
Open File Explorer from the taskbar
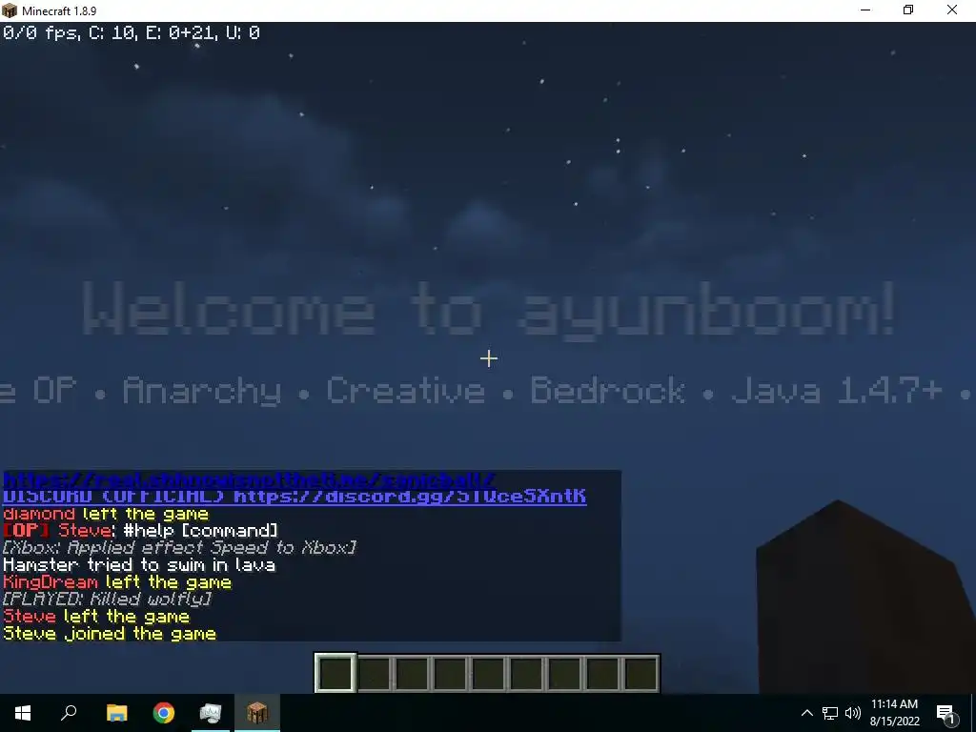116,713
